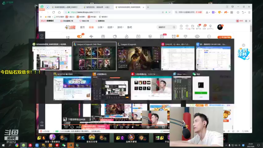The image size is (263, 148).
Task: Reload the stream player
Action: 72,127
